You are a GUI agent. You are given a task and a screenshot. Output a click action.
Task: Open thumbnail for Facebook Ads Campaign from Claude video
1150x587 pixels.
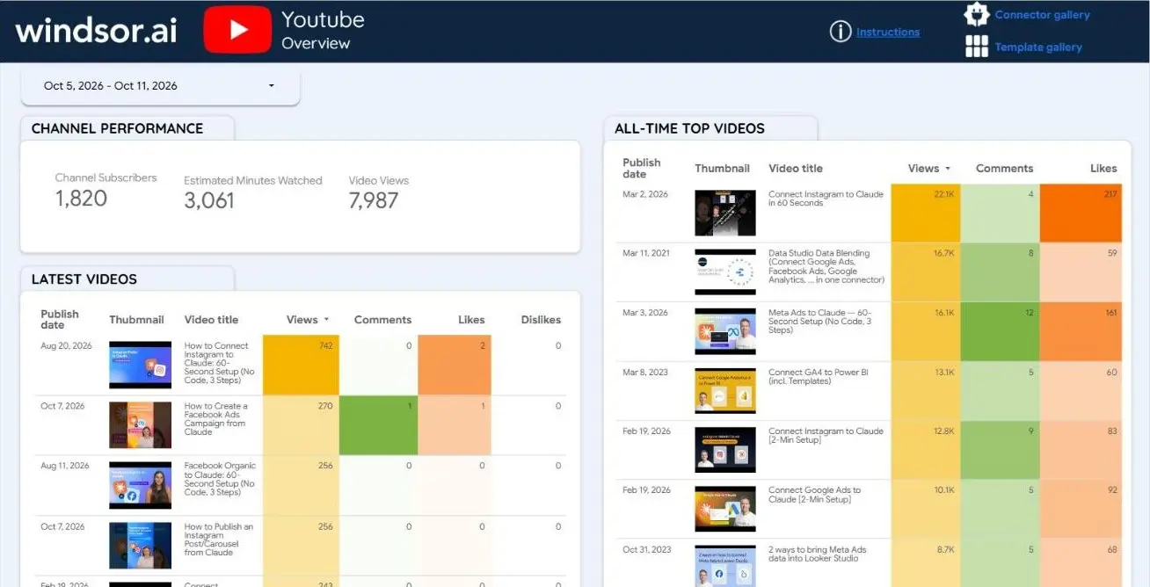point(141,425)
